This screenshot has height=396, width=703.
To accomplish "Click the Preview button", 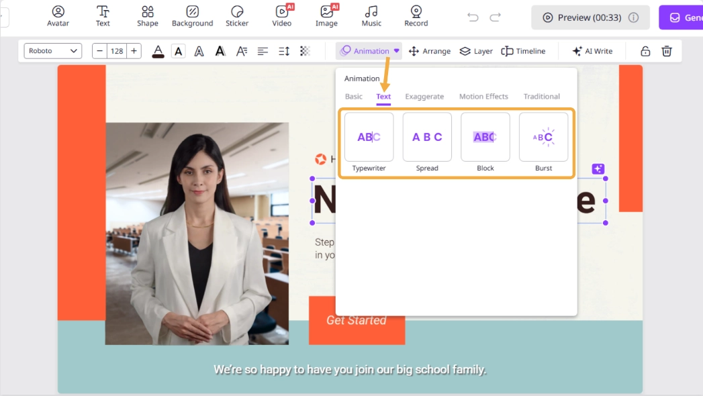I will tap(590, 17).
